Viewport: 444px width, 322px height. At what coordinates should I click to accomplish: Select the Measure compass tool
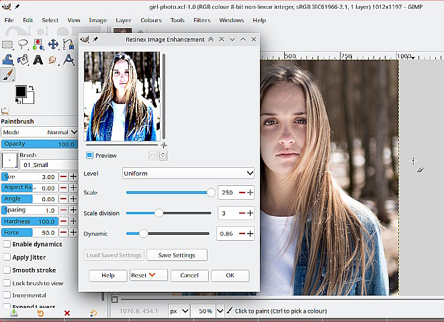click(x=69, y=60)
